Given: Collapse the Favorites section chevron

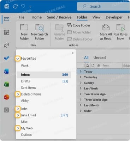Looking at the screenshot, I should point(18,59).
